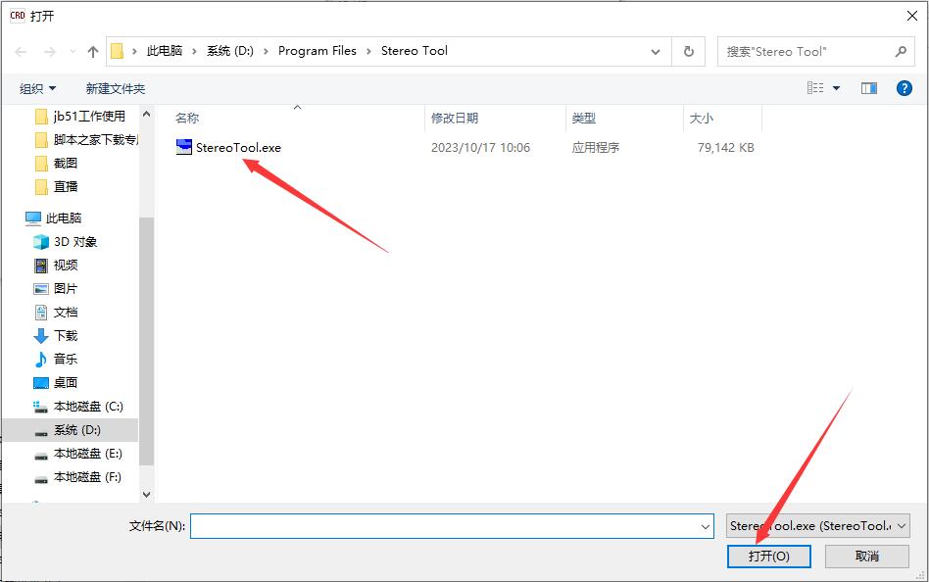
Task: Click the sidebar scrollbar up arrow
Action: 146,114
